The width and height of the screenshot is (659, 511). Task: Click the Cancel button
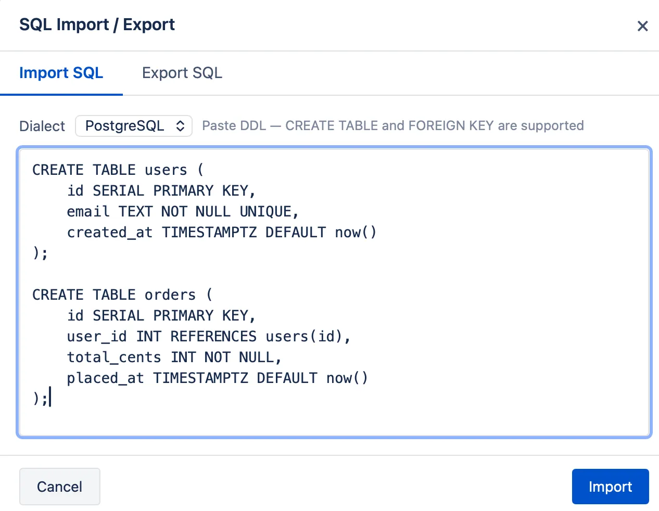(x=60, y=487)
